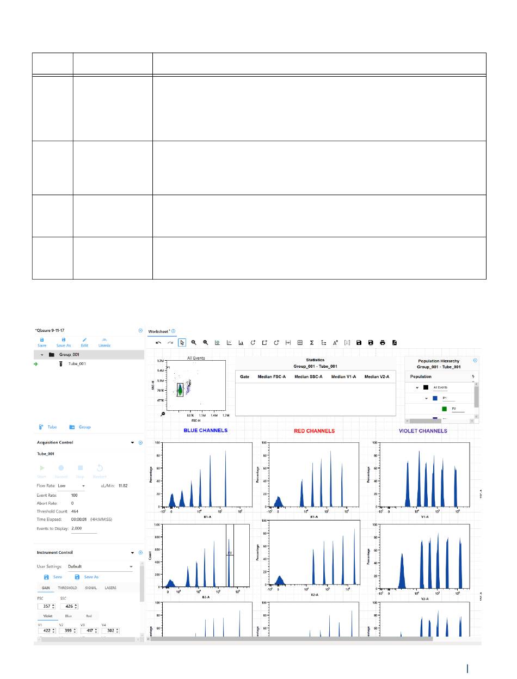Activate the zoom in magnifier tool
The width and height of the screenshot is (517, 679).
coord(194,343)
